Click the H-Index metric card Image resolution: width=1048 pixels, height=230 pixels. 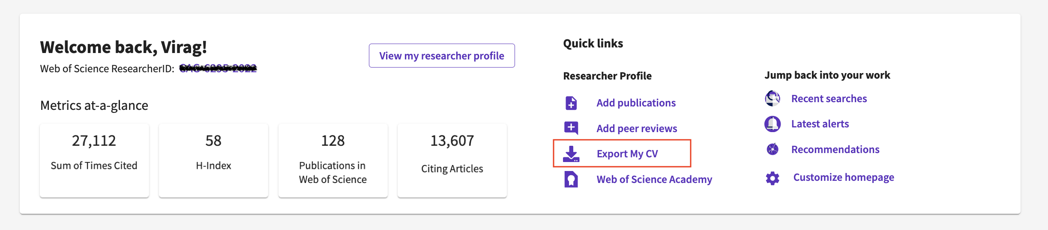click(213, 160)
